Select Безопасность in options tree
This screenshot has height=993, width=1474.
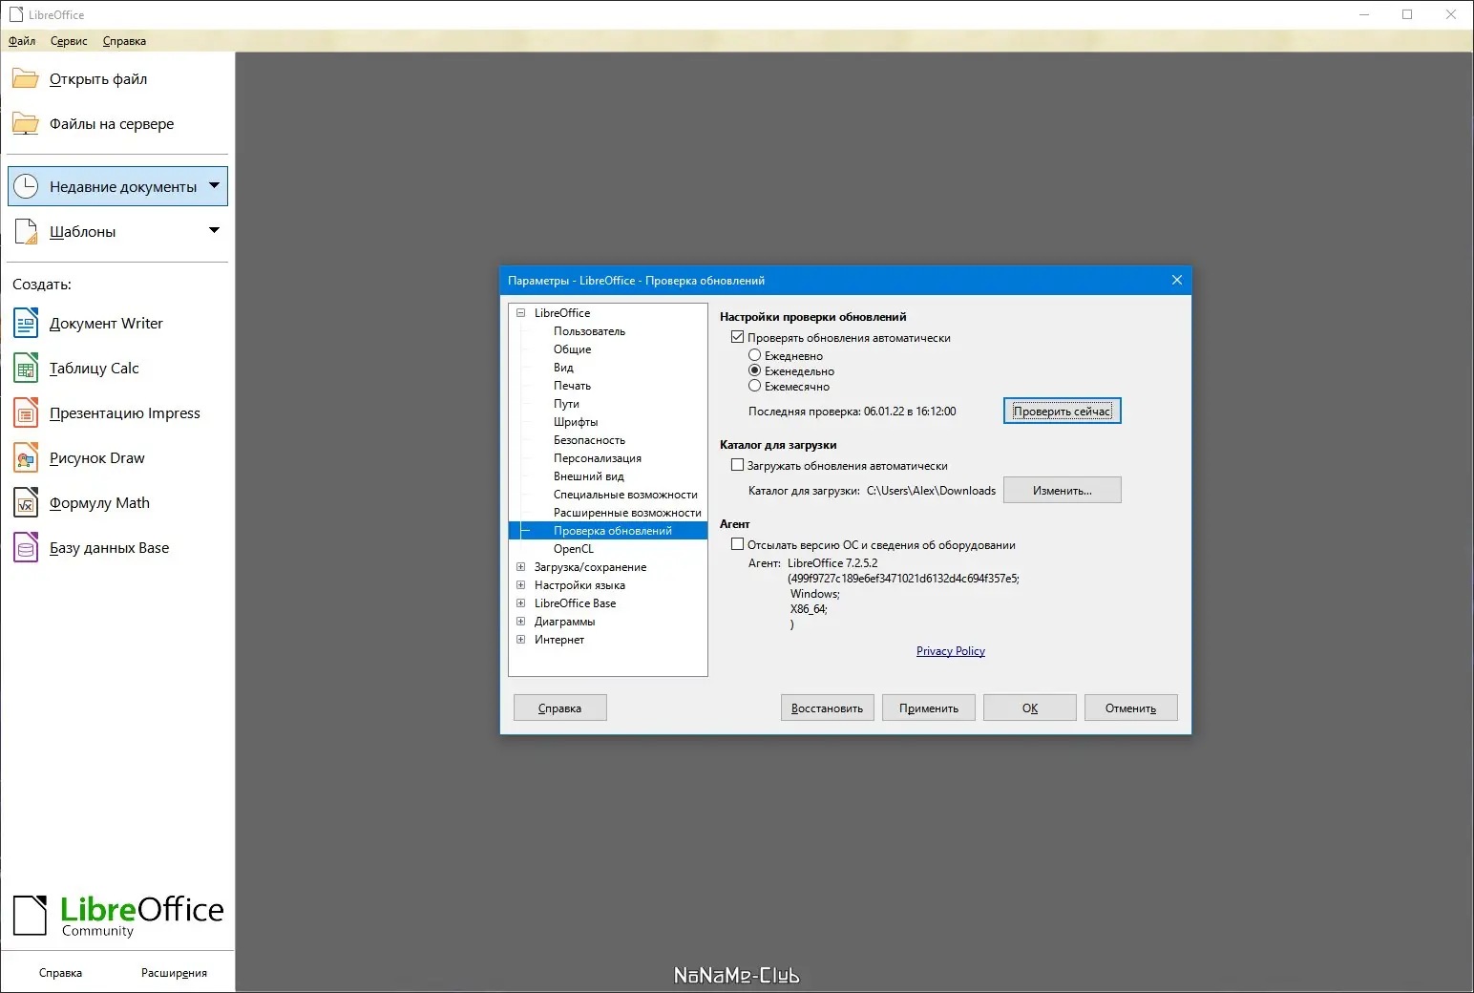589,439
